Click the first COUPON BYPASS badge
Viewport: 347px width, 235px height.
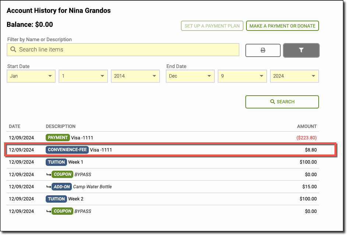[x=62, y=174]
